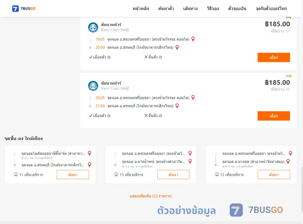This screenshot has width=303, height=224.
Task: Select the 19:05 trip with เลือก button
Action: pos(274,57)
